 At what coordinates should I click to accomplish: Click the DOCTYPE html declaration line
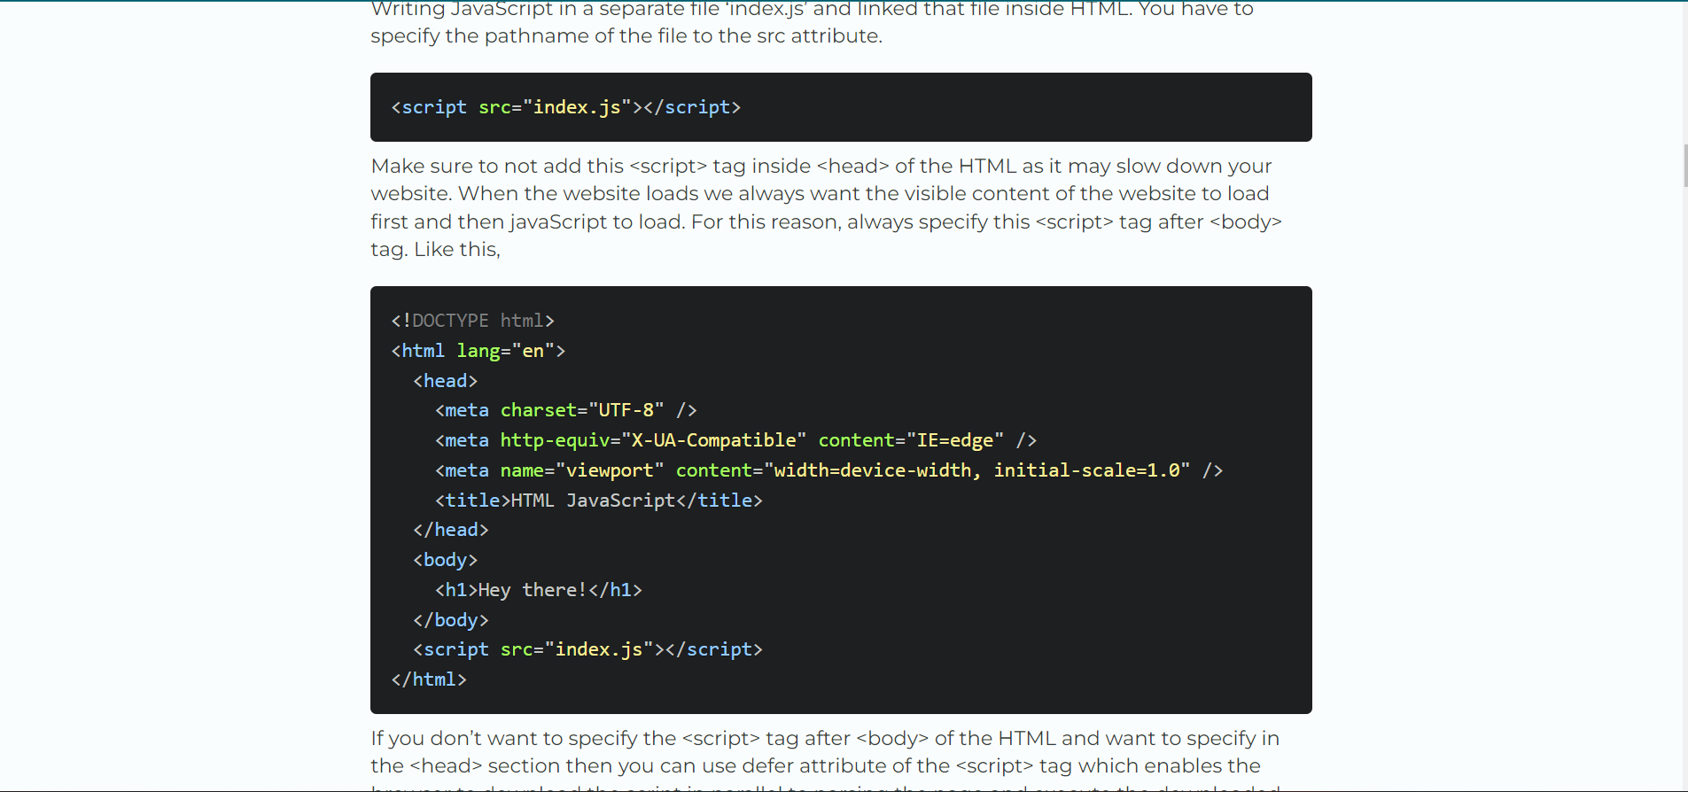[x=472, y=321]
